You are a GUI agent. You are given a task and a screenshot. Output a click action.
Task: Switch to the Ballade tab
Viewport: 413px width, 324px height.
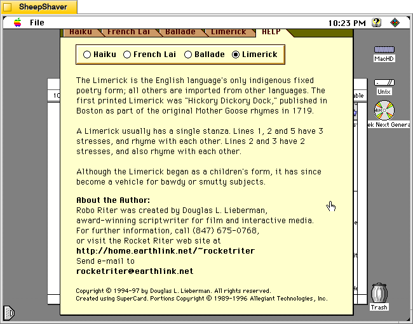coord(180,32)
